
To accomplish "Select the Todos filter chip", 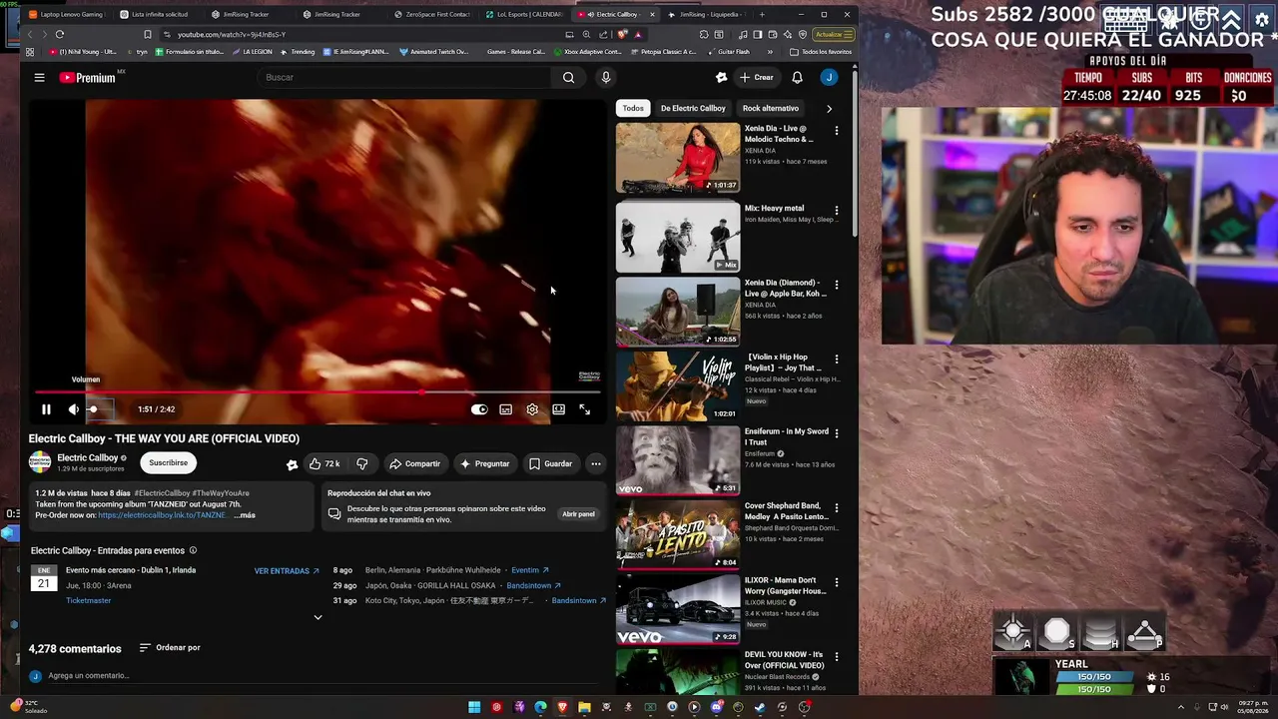I will click(633, 108).
